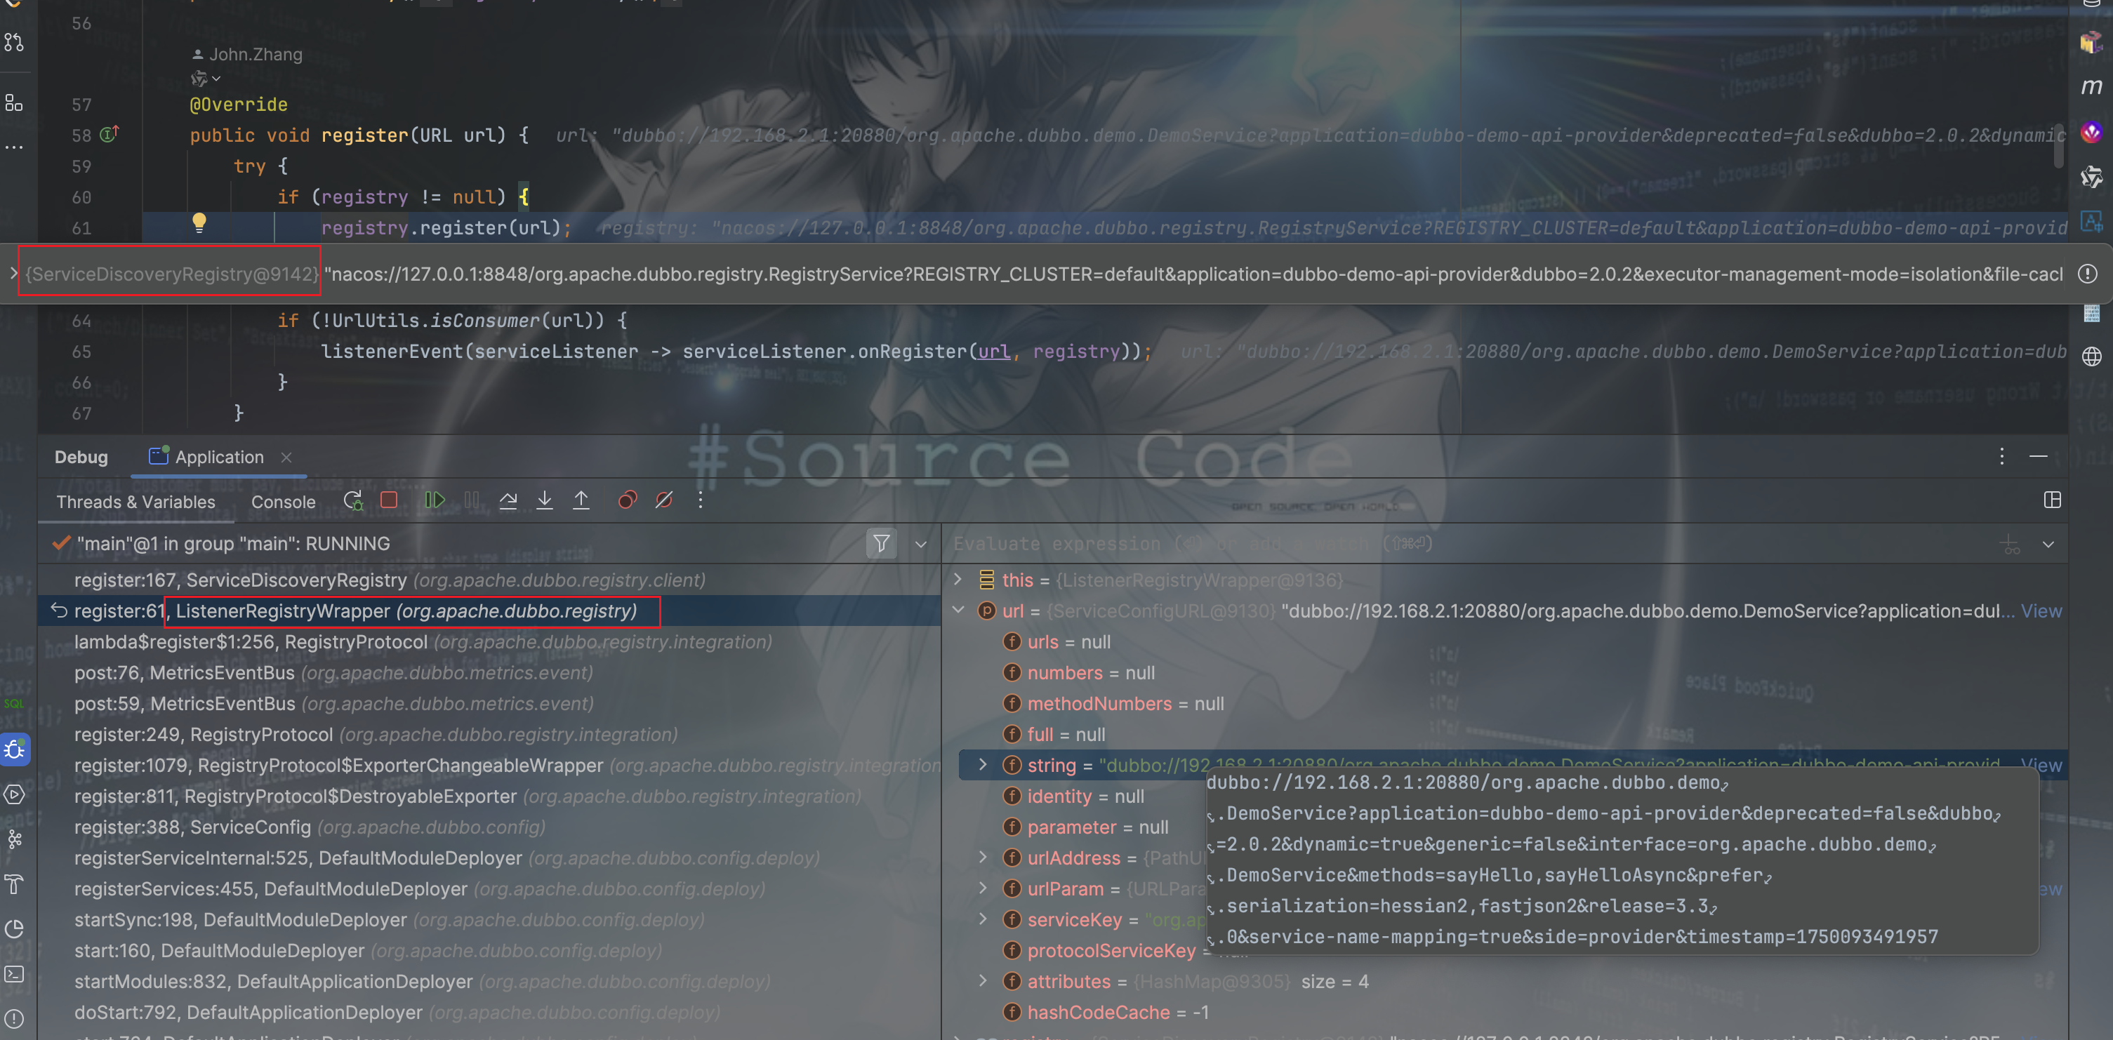Select frame register:61, ListenerRegistryWrapper
Screen dimensions: 2113x1040
[490, 611]
